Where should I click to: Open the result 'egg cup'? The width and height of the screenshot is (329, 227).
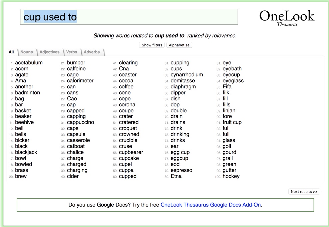pos(180,152)
